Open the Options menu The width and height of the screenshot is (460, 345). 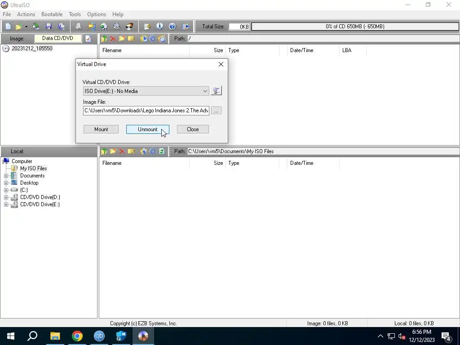(x=97, y=14)
